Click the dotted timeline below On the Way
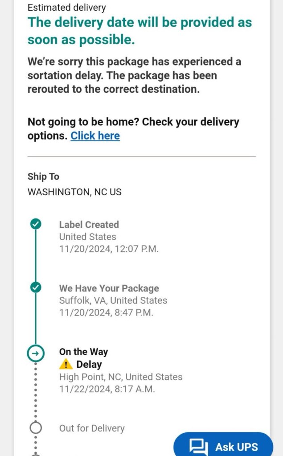Image resolution: width=283 pixels, height=456 pixels. [x=36, y=392]
